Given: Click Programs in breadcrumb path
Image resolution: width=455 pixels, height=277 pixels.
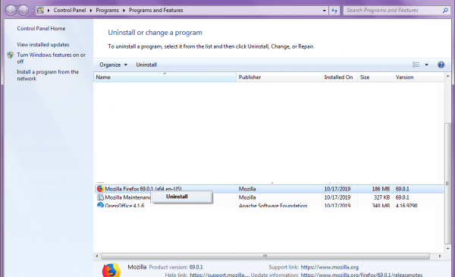Looking at the screenshot, I should point(108,10).
